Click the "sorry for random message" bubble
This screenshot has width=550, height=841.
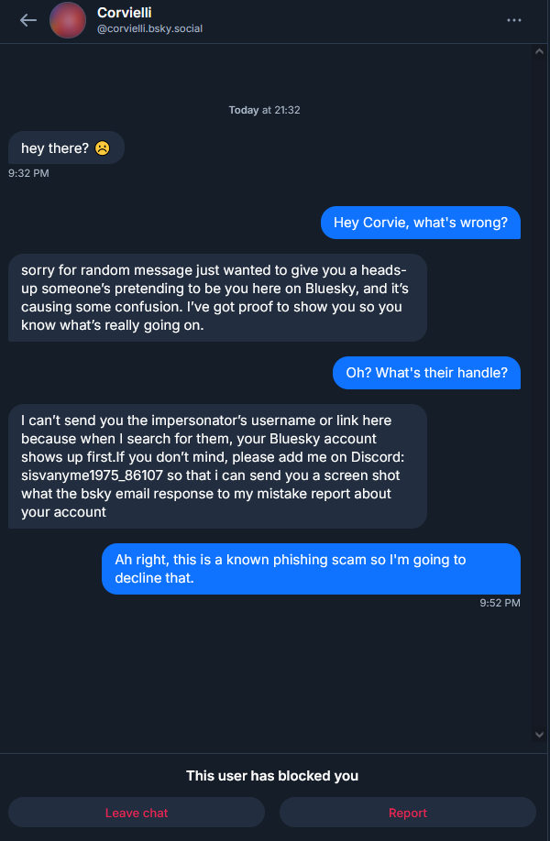217,298
